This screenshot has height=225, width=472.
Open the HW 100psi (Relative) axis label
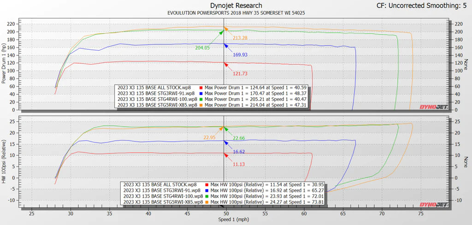(x=4, y=160)
